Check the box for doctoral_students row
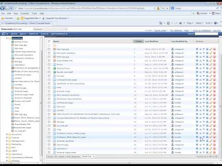The width and height of the screenshot is (222, 166). point(49,141)
